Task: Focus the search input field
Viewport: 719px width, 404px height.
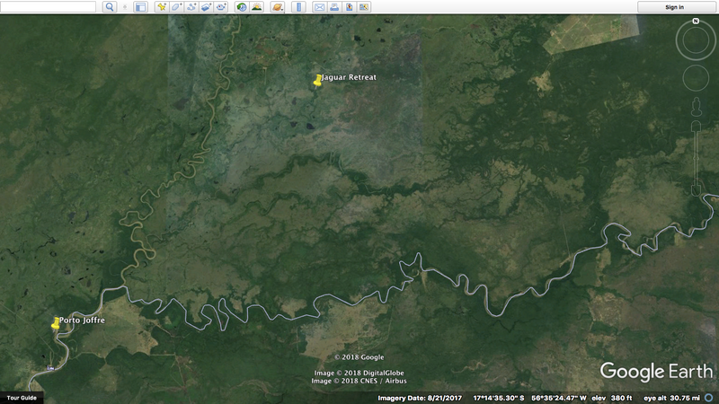Action: point(49,7)
